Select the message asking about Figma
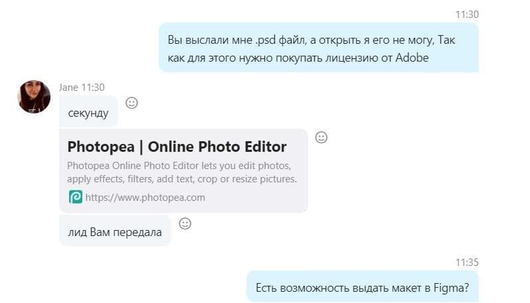The image size is (530, 303). click(x=363, y=286)
